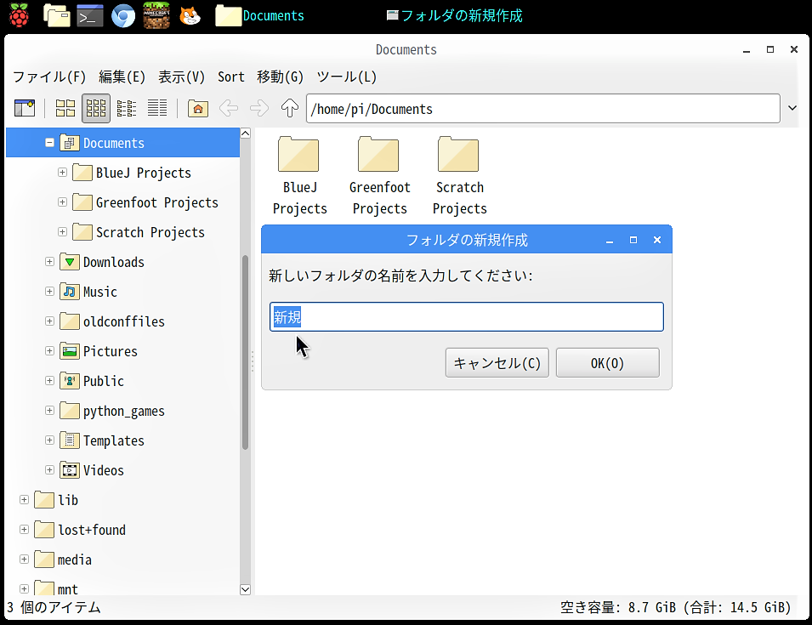The image size is (812, 625).
Task: Expand the Downloads tree node
Action: pos(49,262)
